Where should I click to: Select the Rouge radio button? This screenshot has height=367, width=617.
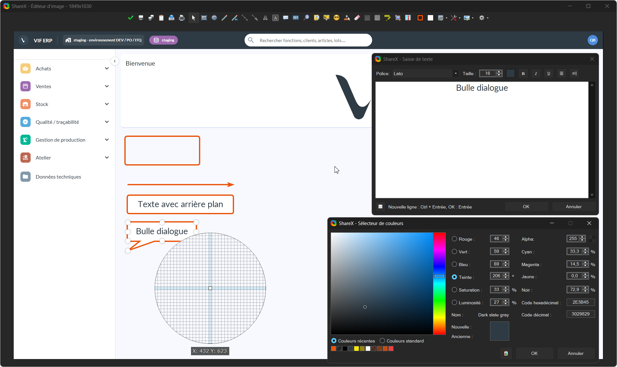click(x=454, y=239)
